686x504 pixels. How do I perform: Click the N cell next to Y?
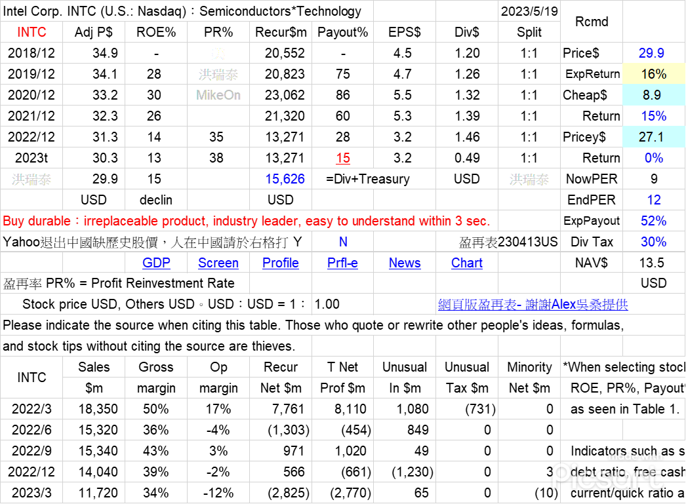[x=343, y=242]
